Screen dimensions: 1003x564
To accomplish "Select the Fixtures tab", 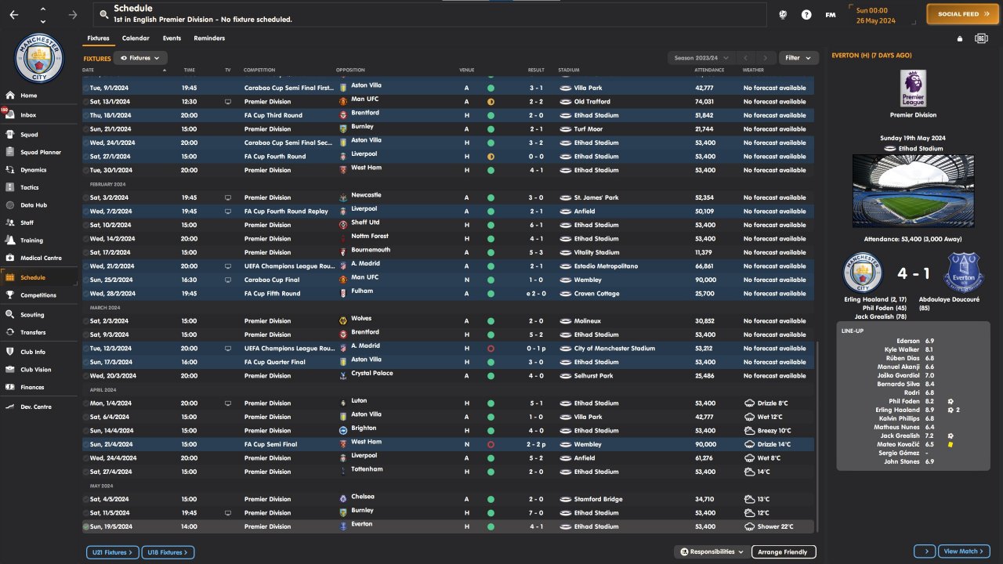I will coord(98,38).
